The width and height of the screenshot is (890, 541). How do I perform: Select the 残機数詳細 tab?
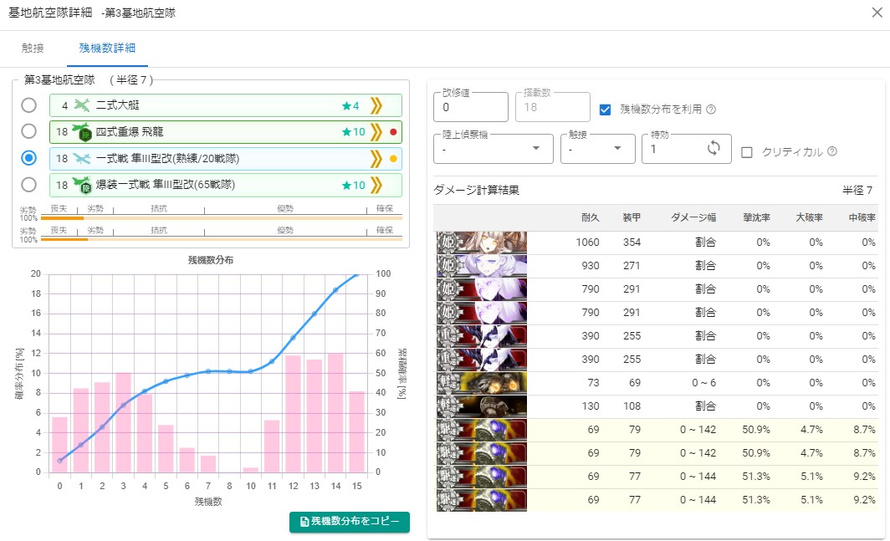[x=107, y=48]
